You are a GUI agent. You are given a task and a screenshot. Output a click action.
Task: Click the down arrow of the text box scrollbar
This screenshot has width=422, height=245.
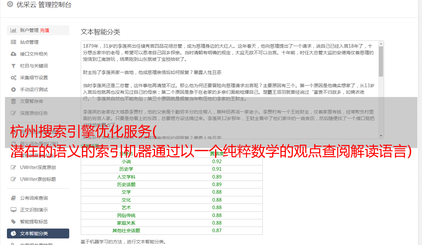click(381, 136)
